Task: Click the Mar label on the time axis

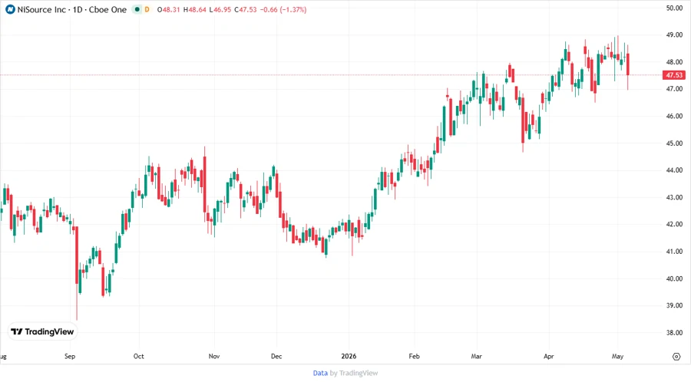Action: coord(476,357)
